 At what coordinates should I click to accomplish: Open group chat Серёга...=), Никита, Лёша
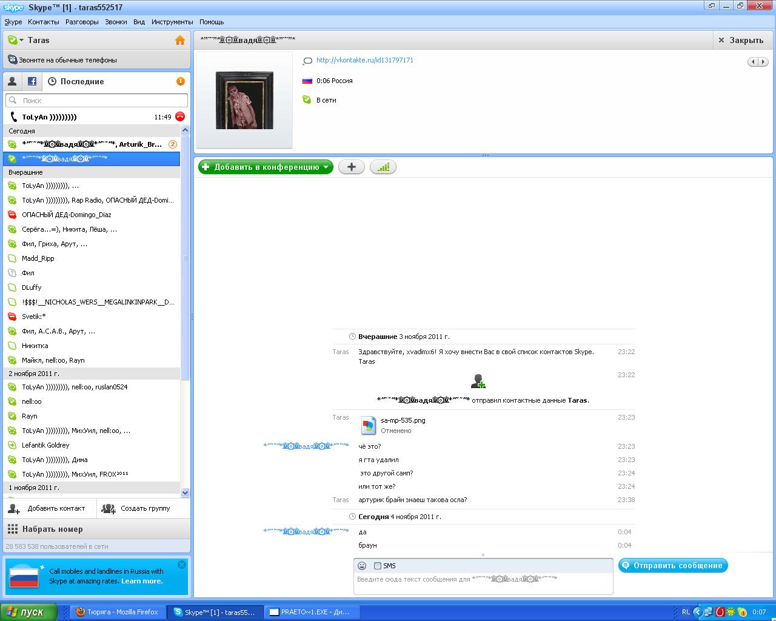(92, 229)
